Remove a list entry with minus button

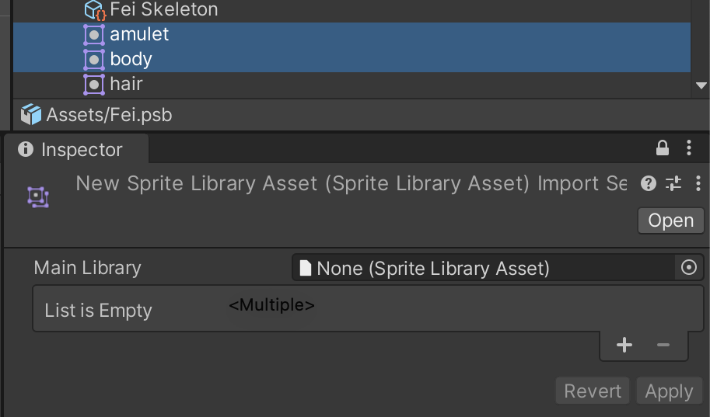coord(663,346)
